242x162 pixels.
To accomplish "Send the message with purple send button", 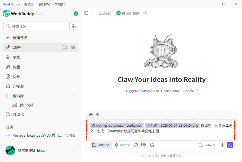I will (x=230, y=145).
